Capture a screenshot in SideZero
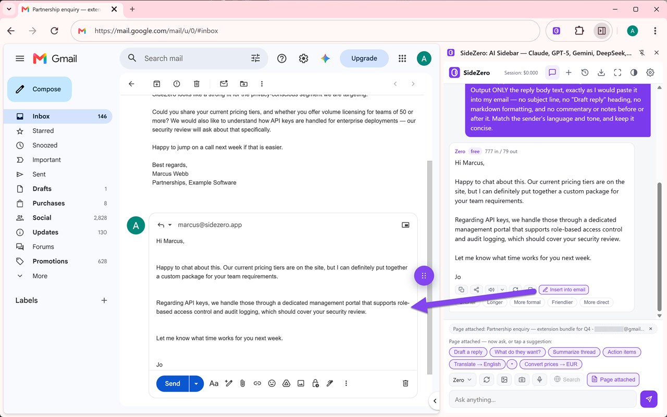The image size is (667, 417). tap(522, 379)
